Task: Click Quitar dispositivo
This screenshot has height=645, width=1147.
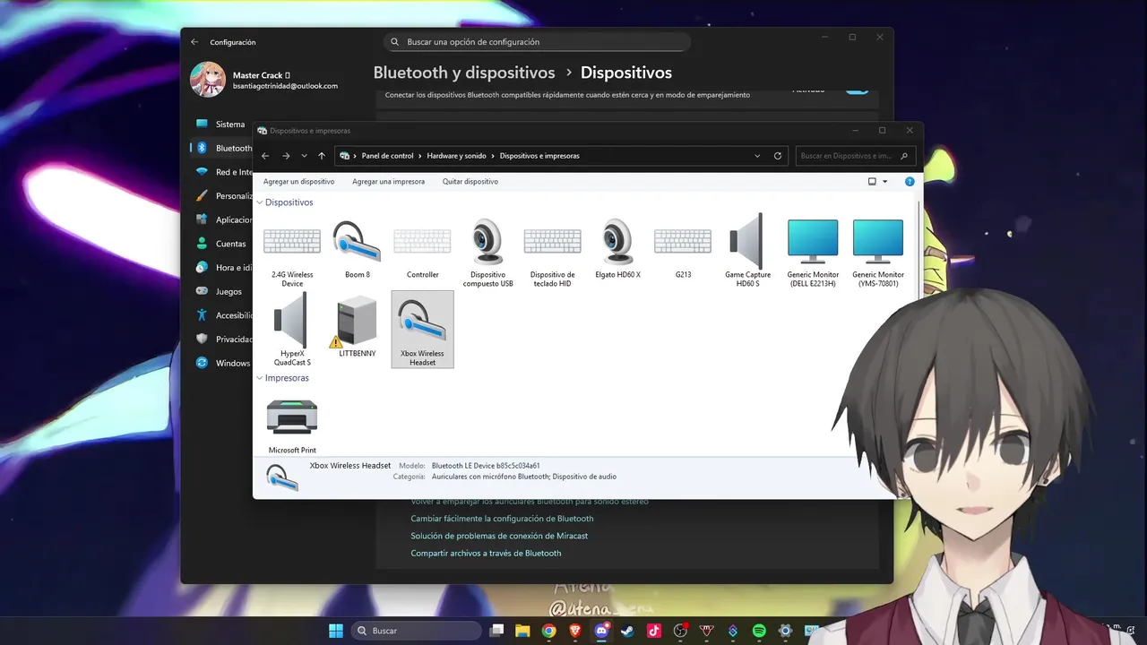Action: click(x=470, y=182)
